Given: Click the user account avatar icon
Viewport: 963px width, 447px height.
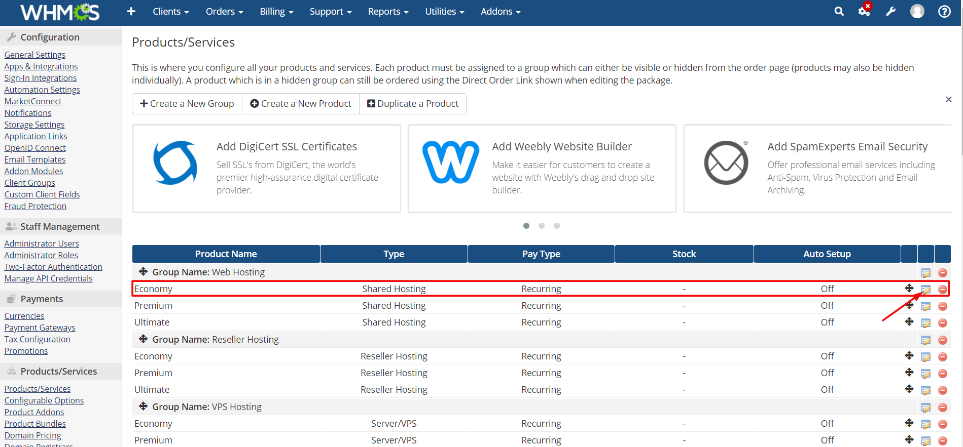Looking at the screenshot, I should [x=917, y=12].
